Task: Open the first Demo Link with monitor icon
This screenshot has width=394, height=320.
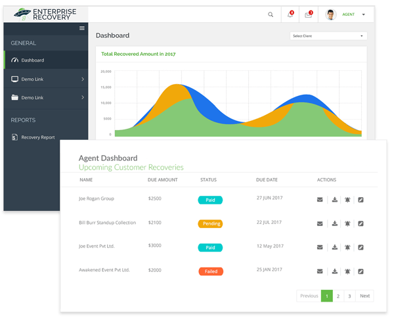Action: point(46,80)
